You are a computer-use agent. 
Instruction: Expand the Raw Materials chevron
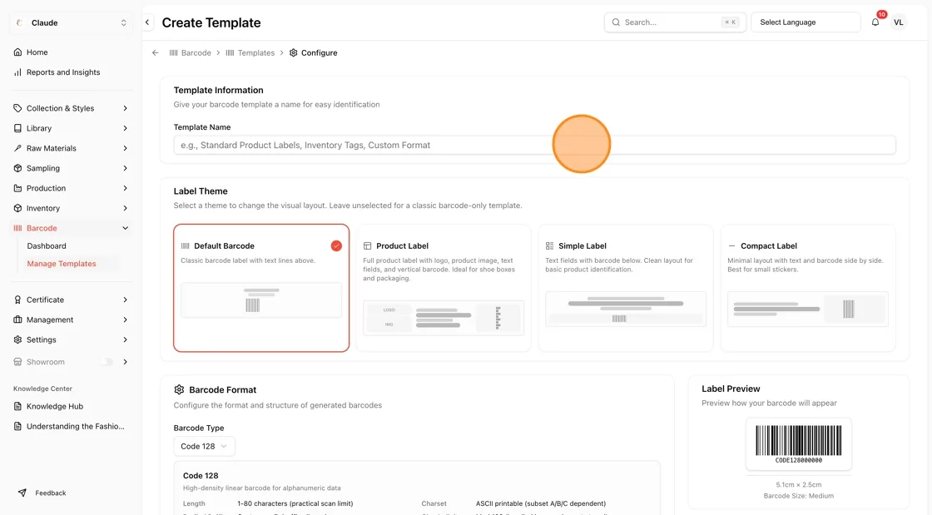coord(125,148)
